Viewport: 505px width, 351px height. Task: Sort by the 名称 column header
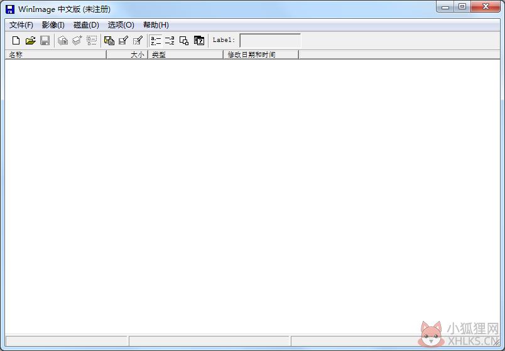coord(56,55)
